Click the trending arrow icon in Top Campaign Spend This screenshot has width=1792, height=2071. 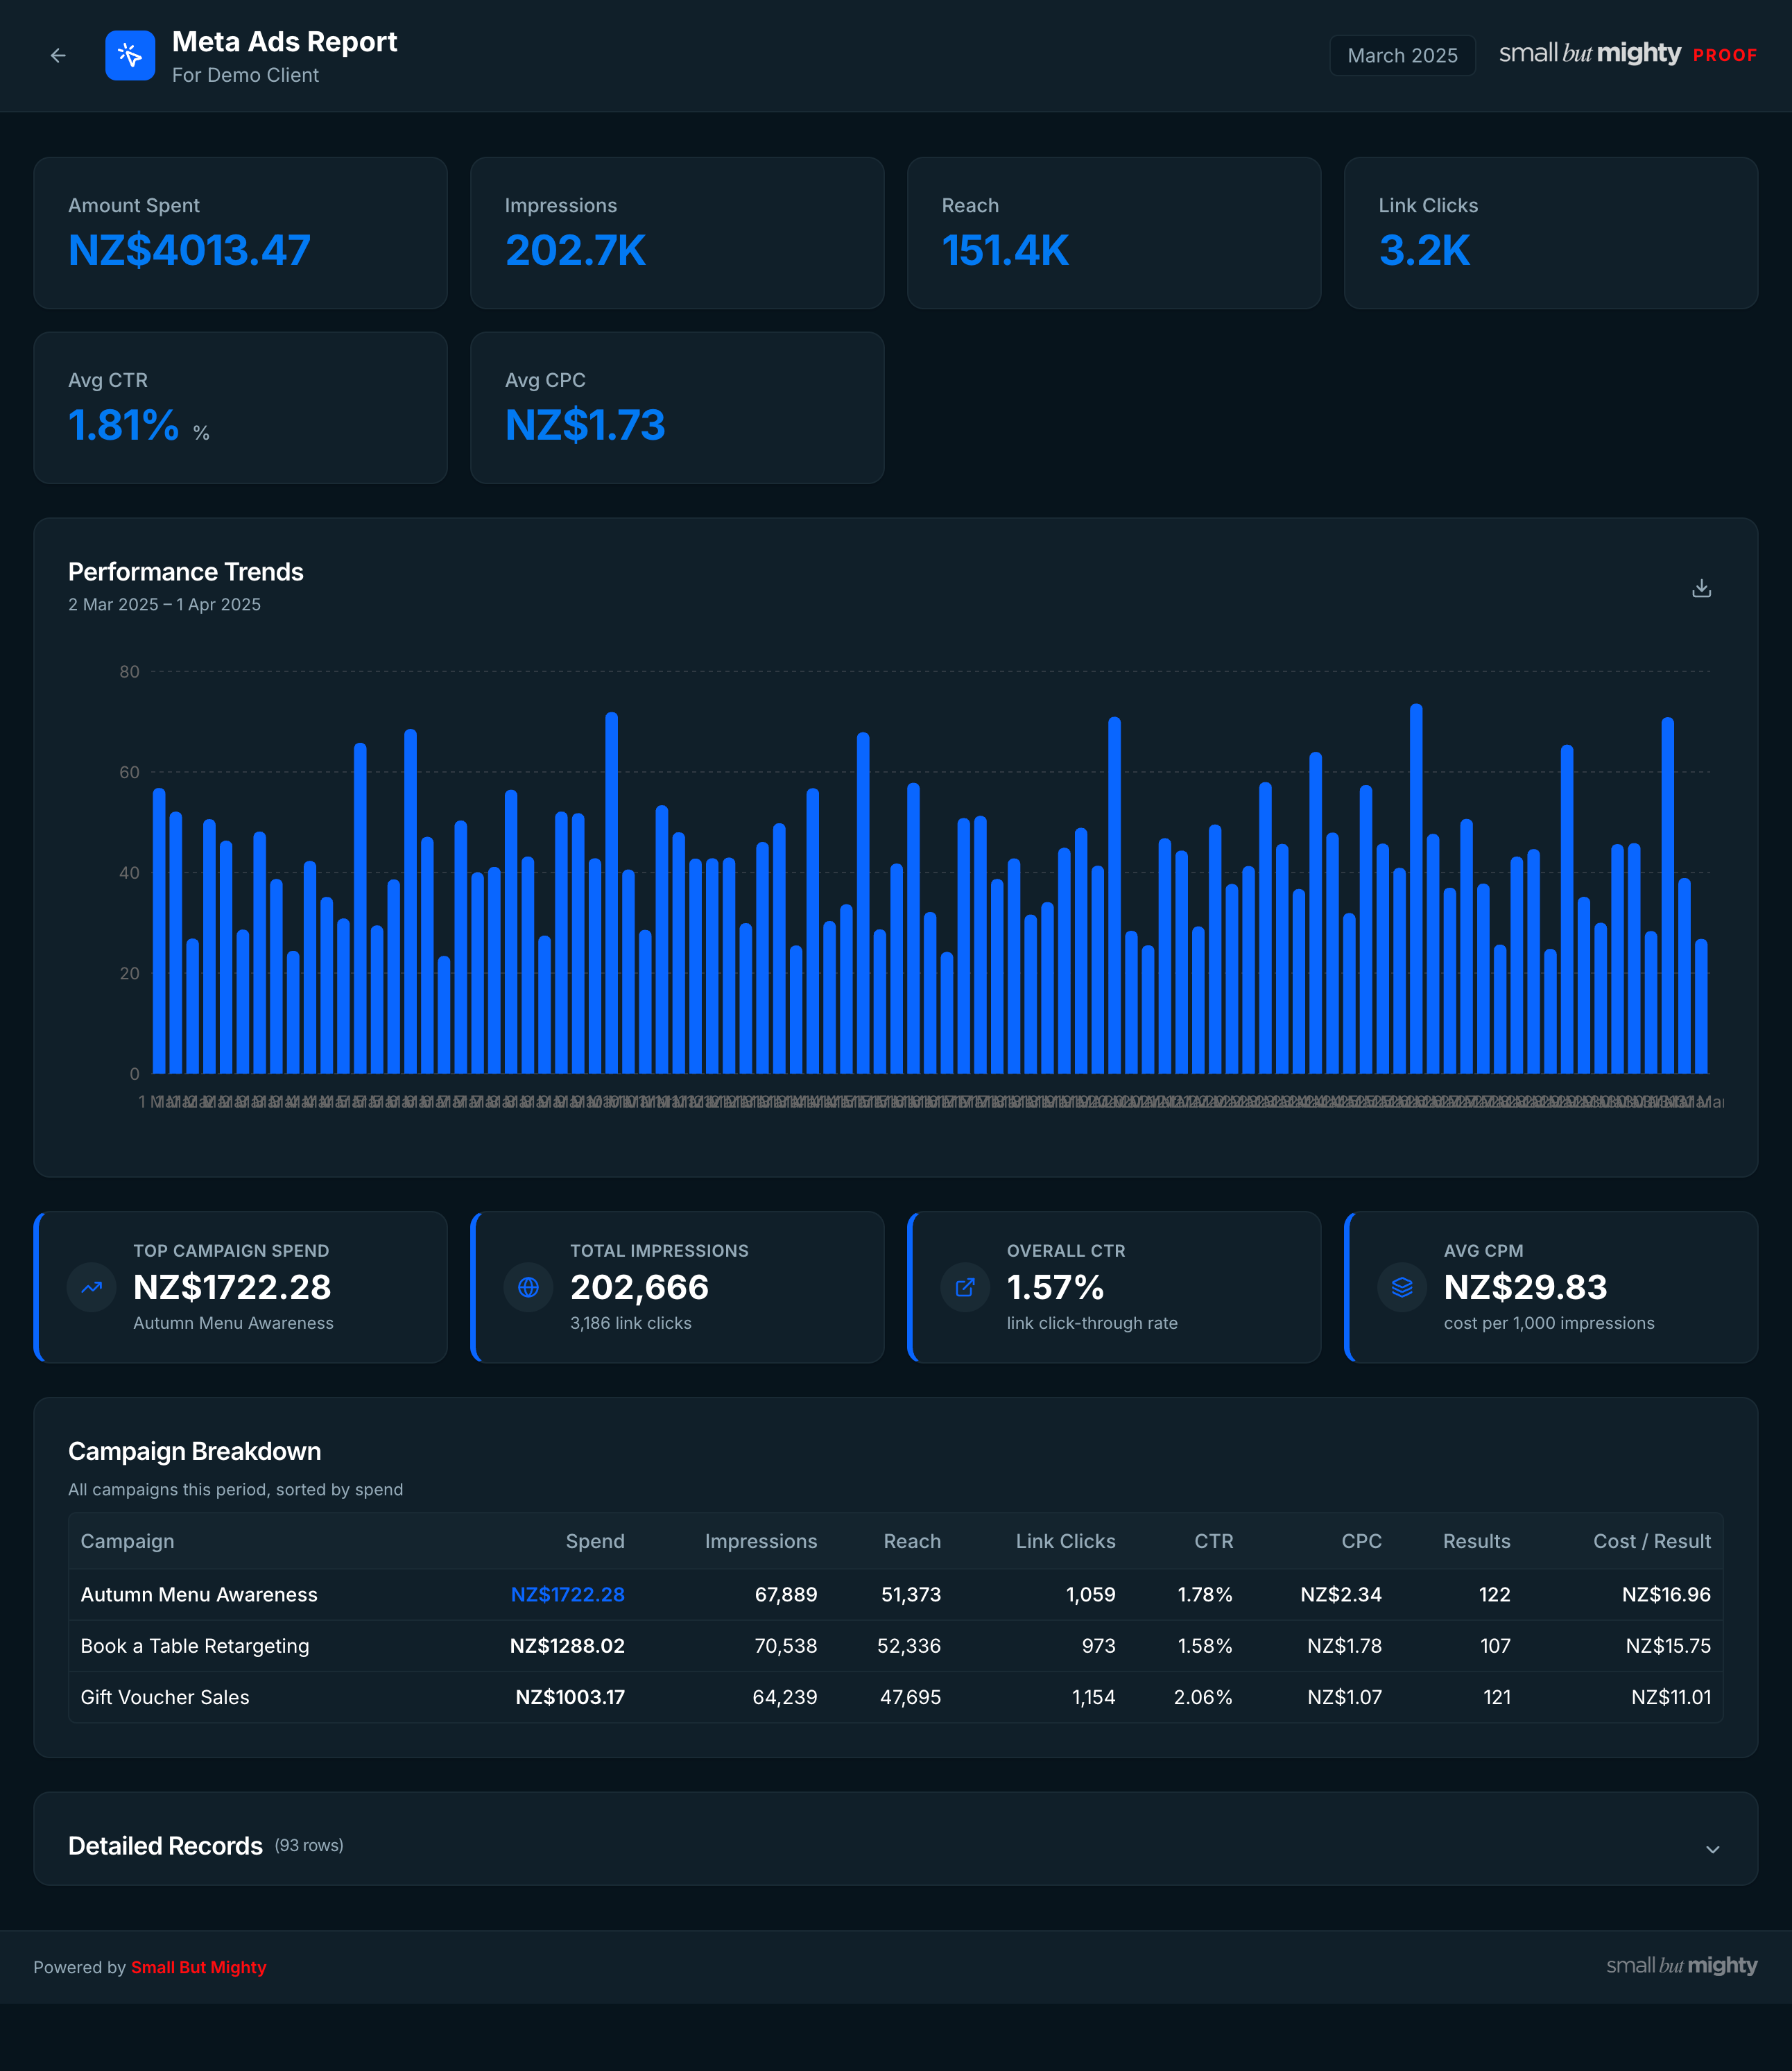(x=92, y=1287)
